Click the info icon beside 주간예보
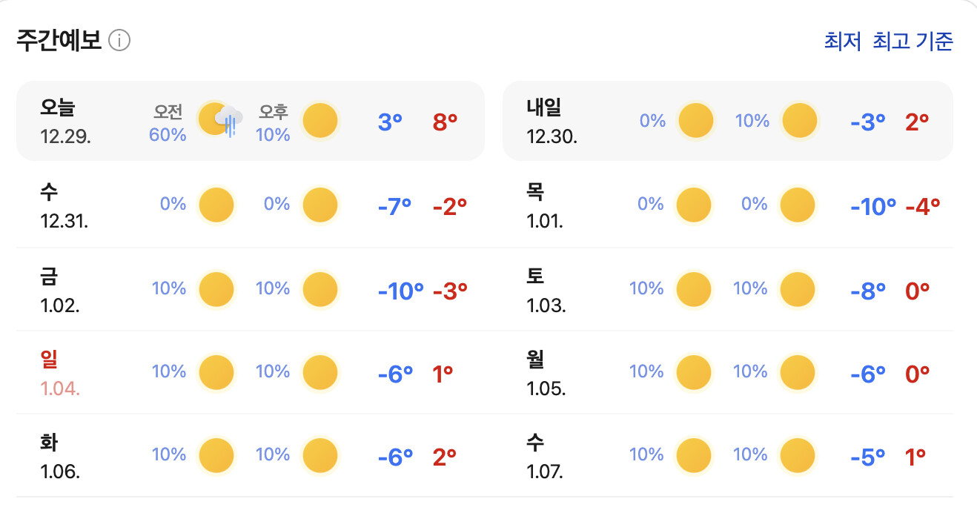 click(119, 41)
